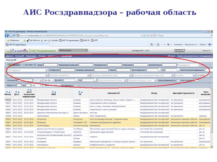Open the Безопасность command bar menu

point(191,45)
